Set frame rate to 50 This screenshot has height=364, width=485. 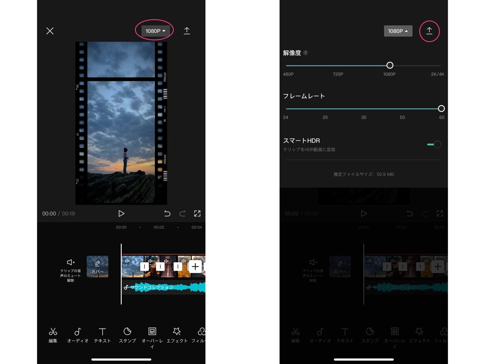coord(402,117)
